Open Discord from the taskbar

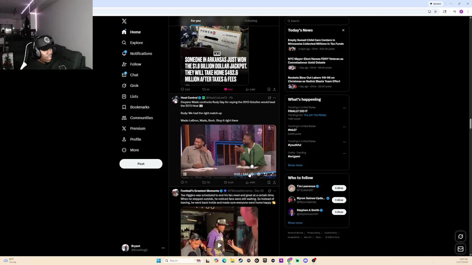[x=305, y=261]
